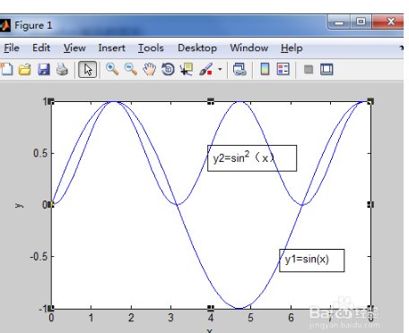Click the Show Plot Tools and Dock icon
The height and width of the screenshot is (333, 409).
coord(326,69)
